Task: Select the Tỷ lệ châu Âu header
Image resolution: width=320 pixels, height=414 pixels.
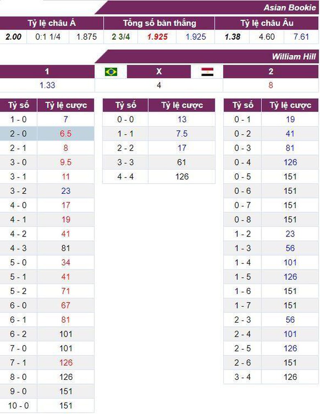Action: (x=267, y=23)
